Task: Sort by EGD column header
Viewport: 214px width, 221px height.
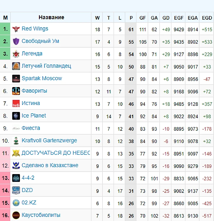Action: pos(207,18)
